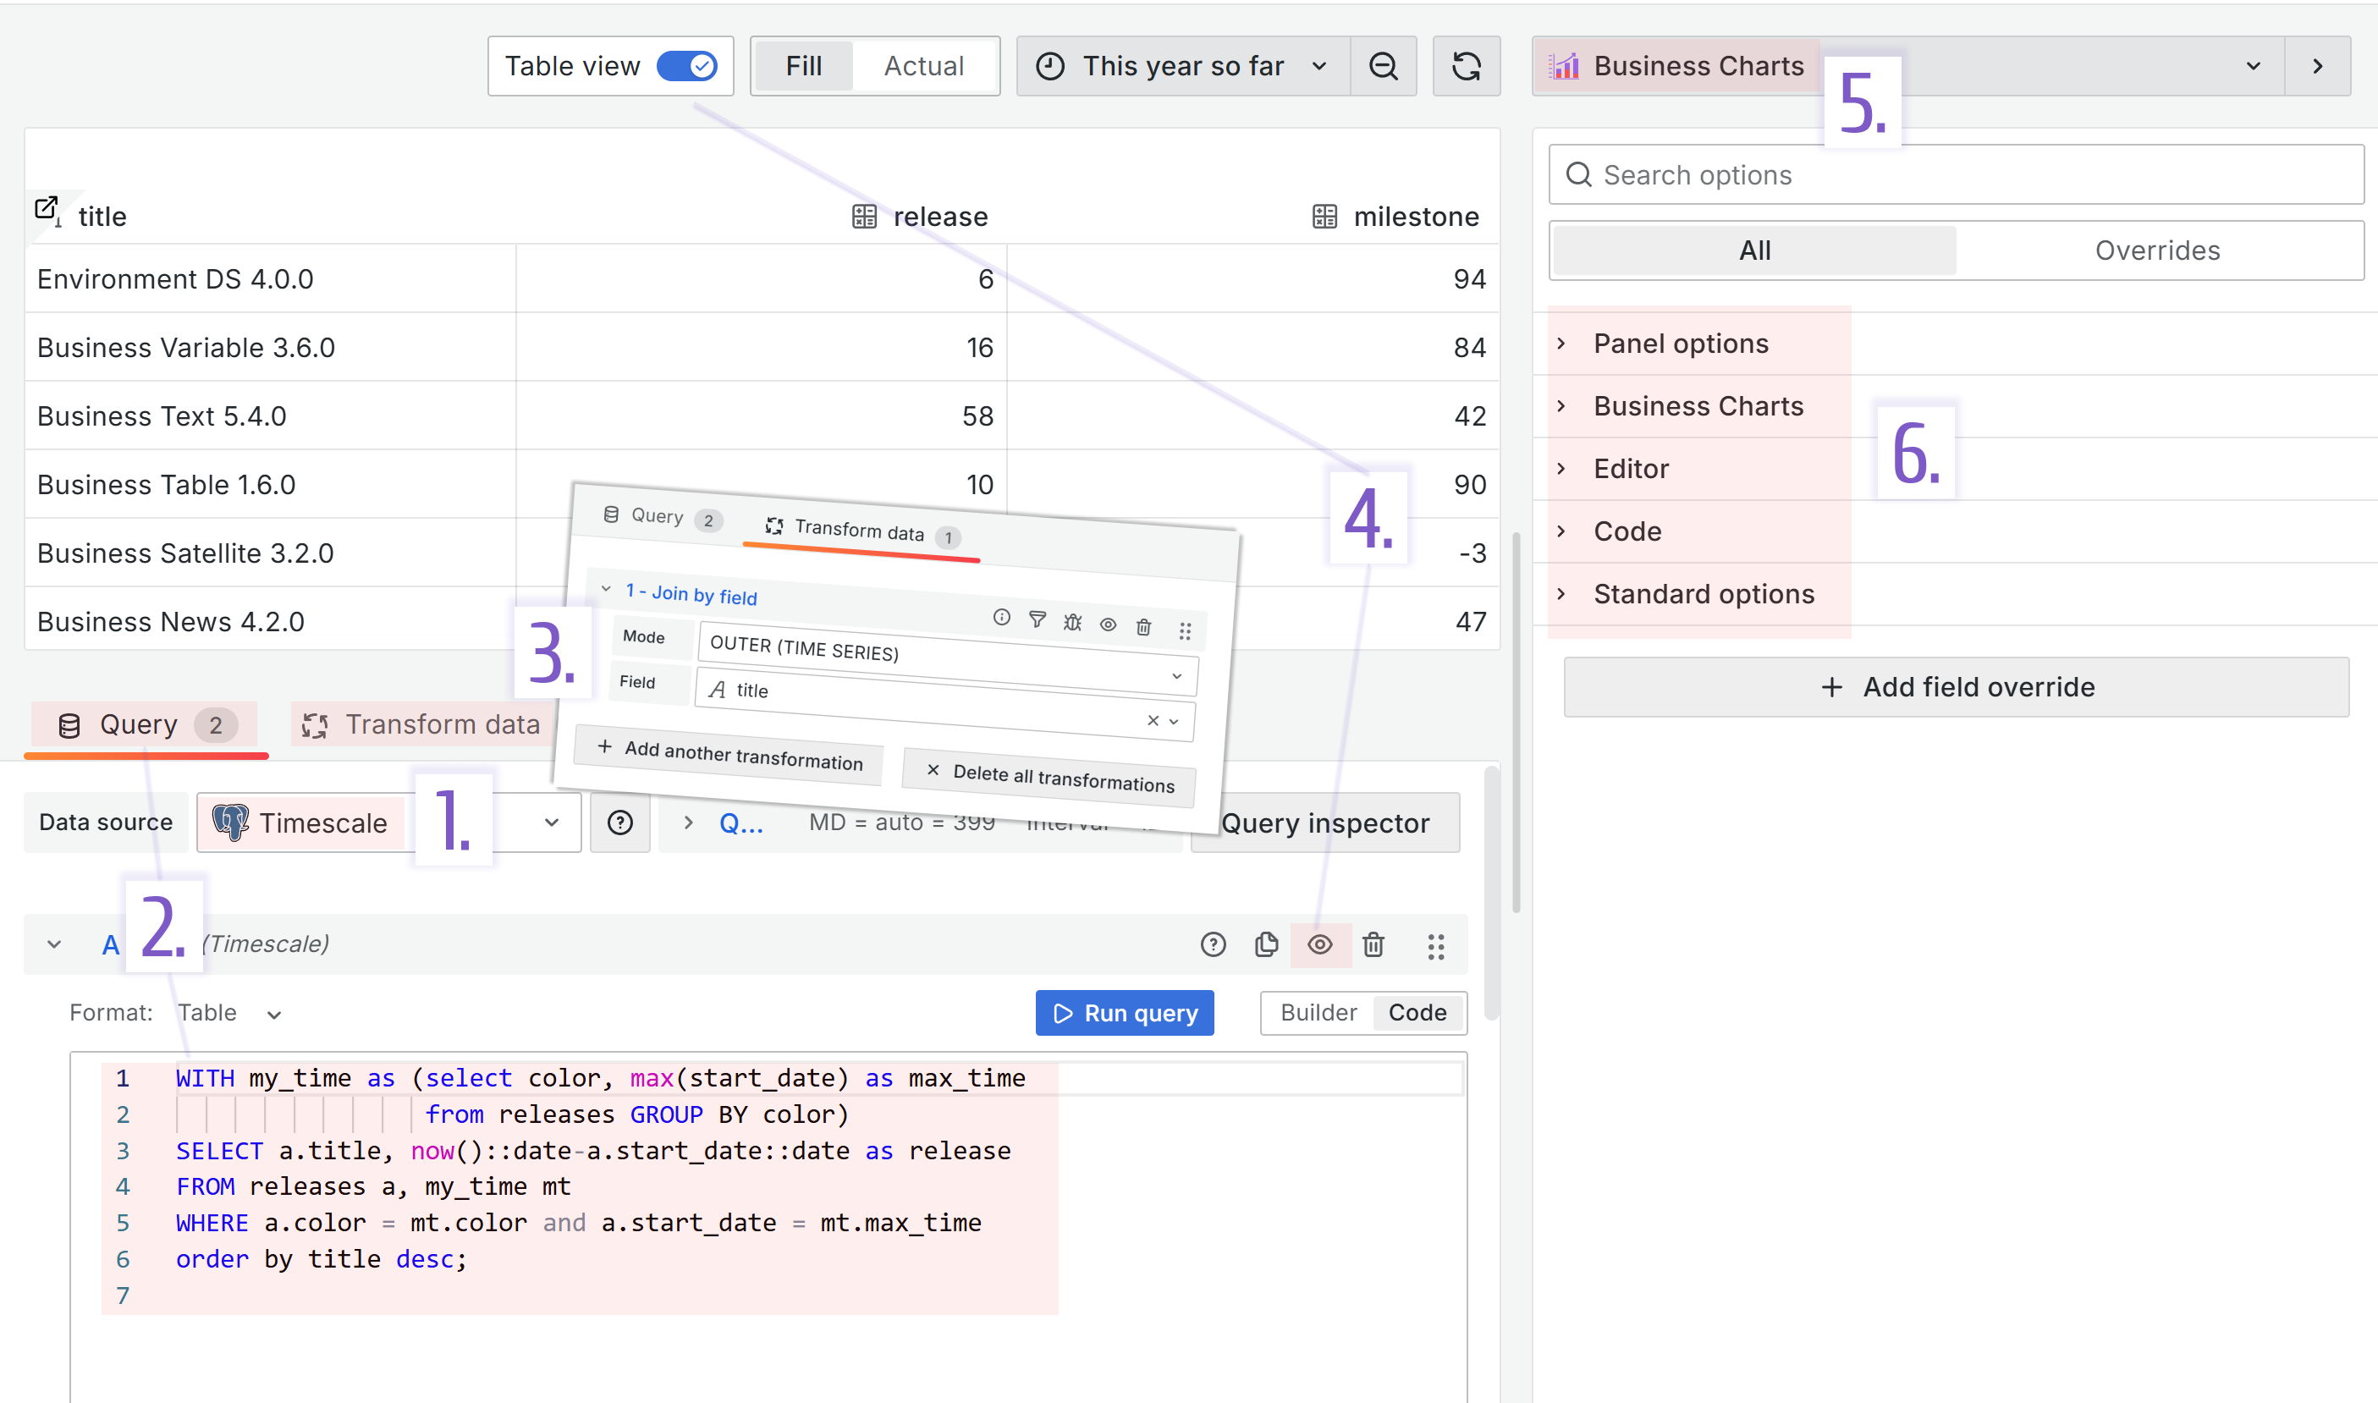The image size is (2378, 1403).
Task: Click the Run query button
Action: pyautogui.click(x=1124, y=1014)
